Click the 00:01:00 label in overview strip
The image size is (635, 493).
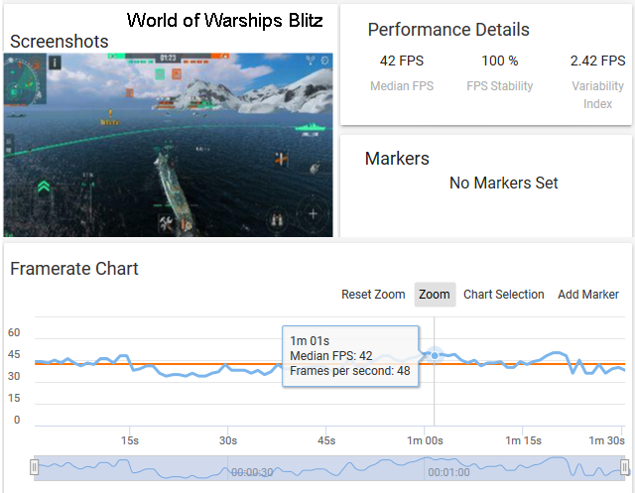pos(448,472)
